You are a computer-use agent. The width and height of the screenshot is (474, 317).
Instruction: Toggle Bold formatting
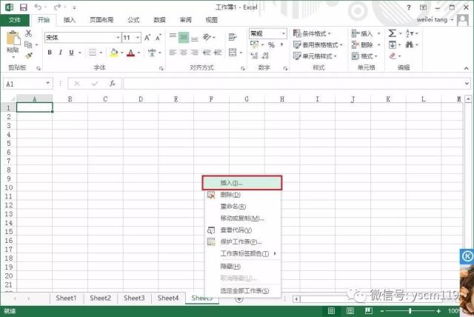[x=50, y=53]
